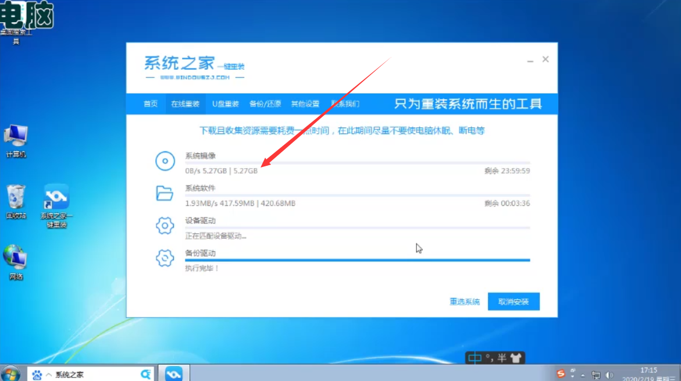
Task: Click the 只为重装系统而生的工具 slogan
Action: (468, 104)
